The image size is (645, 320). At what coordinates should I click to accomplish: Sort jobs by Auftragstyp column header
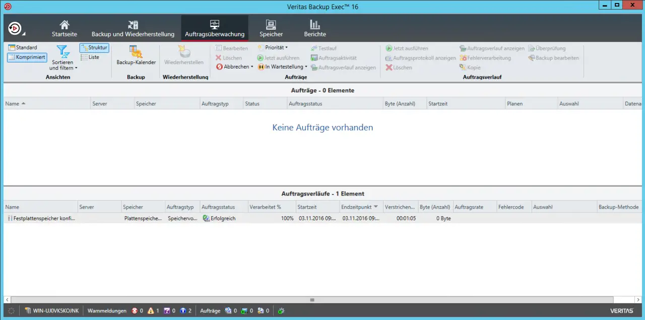(221, 104)
